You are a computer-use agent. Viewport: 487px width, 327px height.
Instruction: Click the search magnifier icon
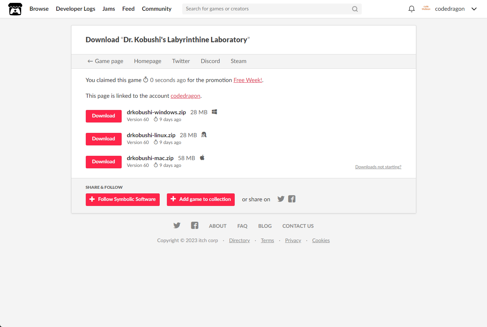pos(355,9)
